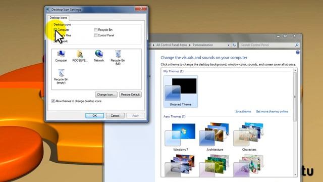Maximize the Personalization window

(285, 36)
